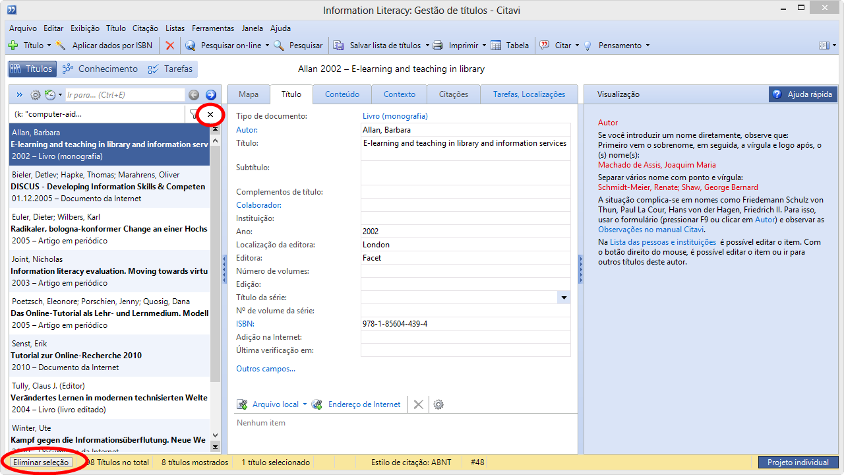844x475 pixels.
Task: Open the Lista das pessoas e instituições link
Action: (663, 242)
